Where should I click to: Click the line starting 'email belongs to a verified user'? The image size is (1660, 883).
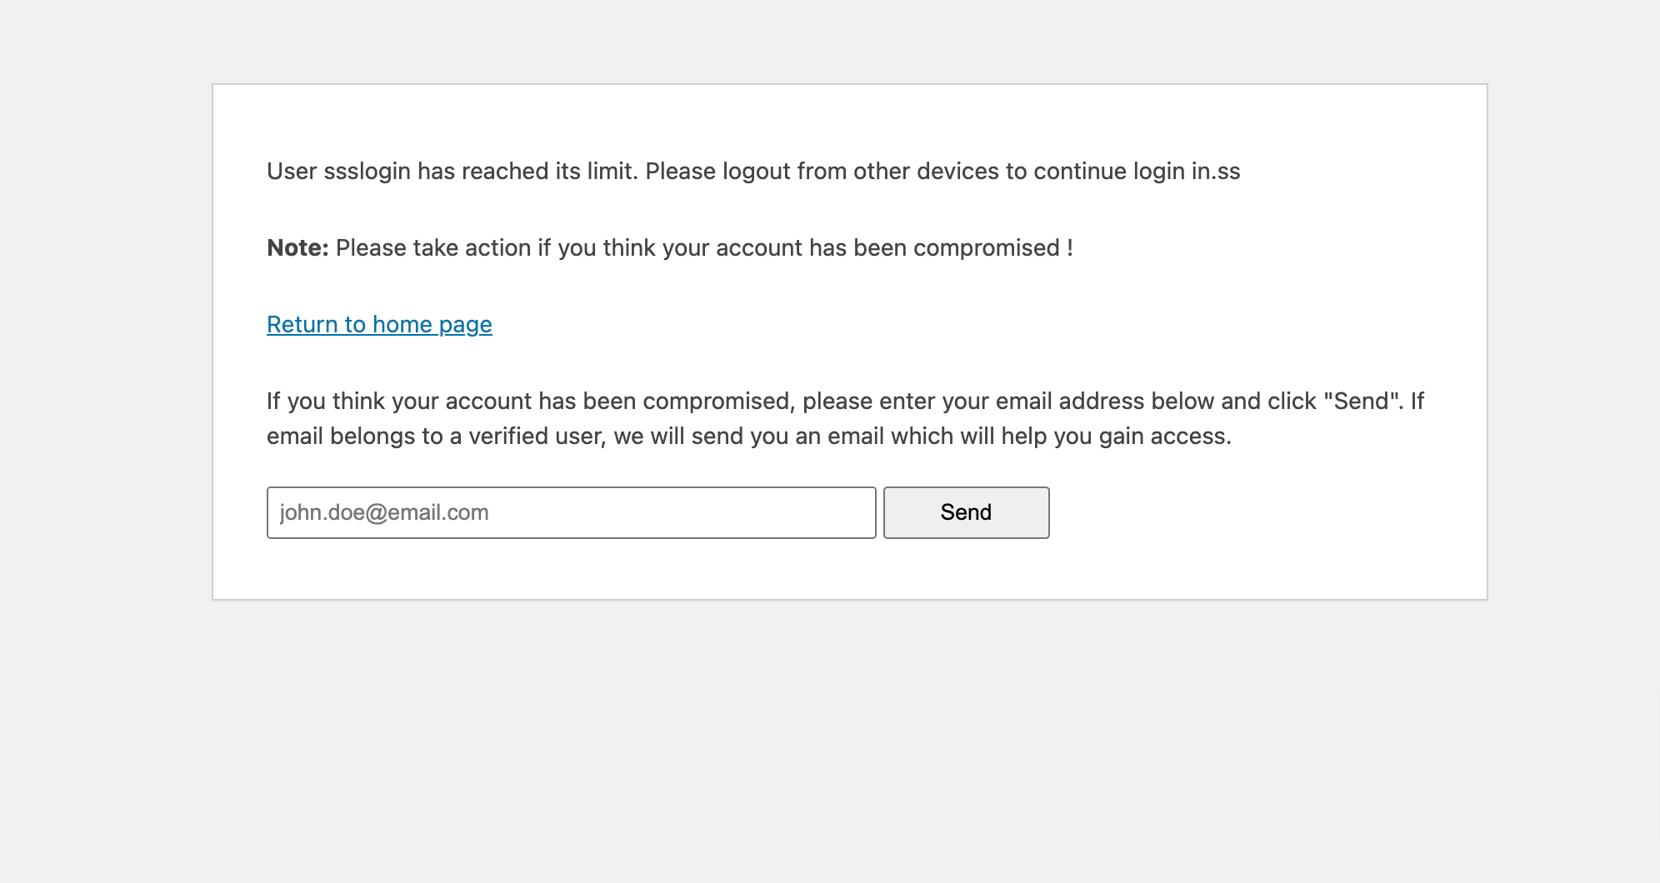pos(748,436)
